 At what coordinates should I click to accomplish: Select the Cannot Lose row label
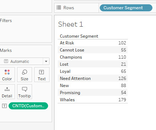tap(72, 50)
